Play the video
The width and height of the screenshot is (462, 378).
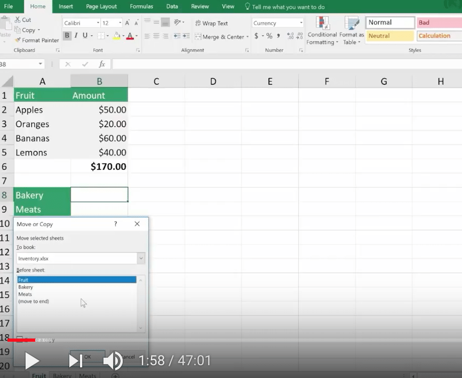(31, 361)
